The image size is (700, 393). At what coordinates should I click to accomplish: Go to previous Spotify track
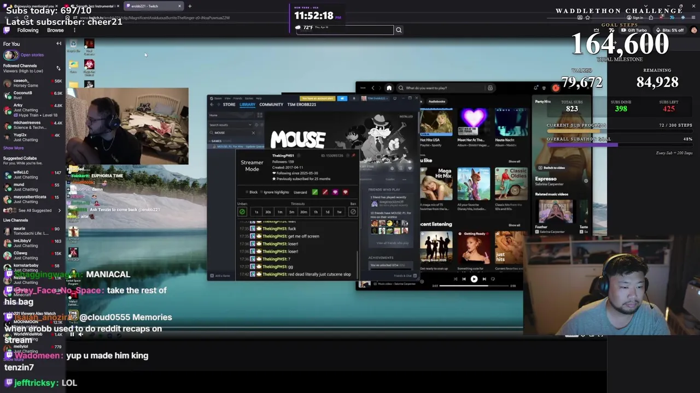[464, 279]
